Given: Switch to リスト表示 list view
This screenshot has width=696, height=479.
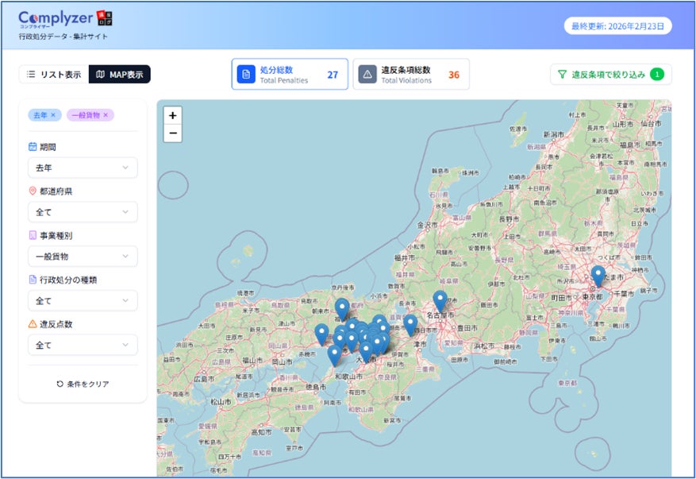Looking at the screenshot, I should pyautogui.click(x=54, y=74).
